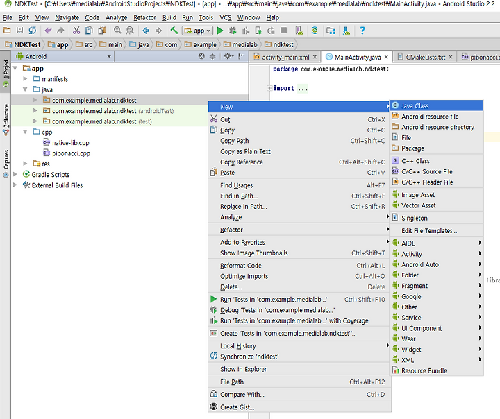Click Create Gist... entry
This screenshot has height=419, width=500.
click(x=299, y=407)
